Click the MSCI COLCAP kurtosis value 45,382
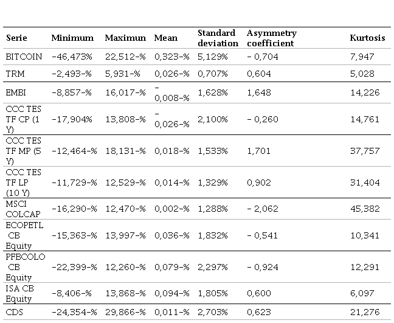This screenshot has height=323, width=394. click(362, 209)
